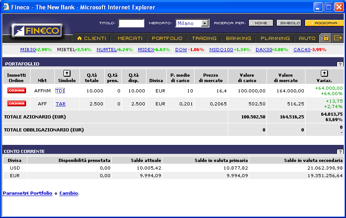Open the TRADING tab
Viewport: 346px width, 218px height.
pyautogui.click(x=204, y=38)
